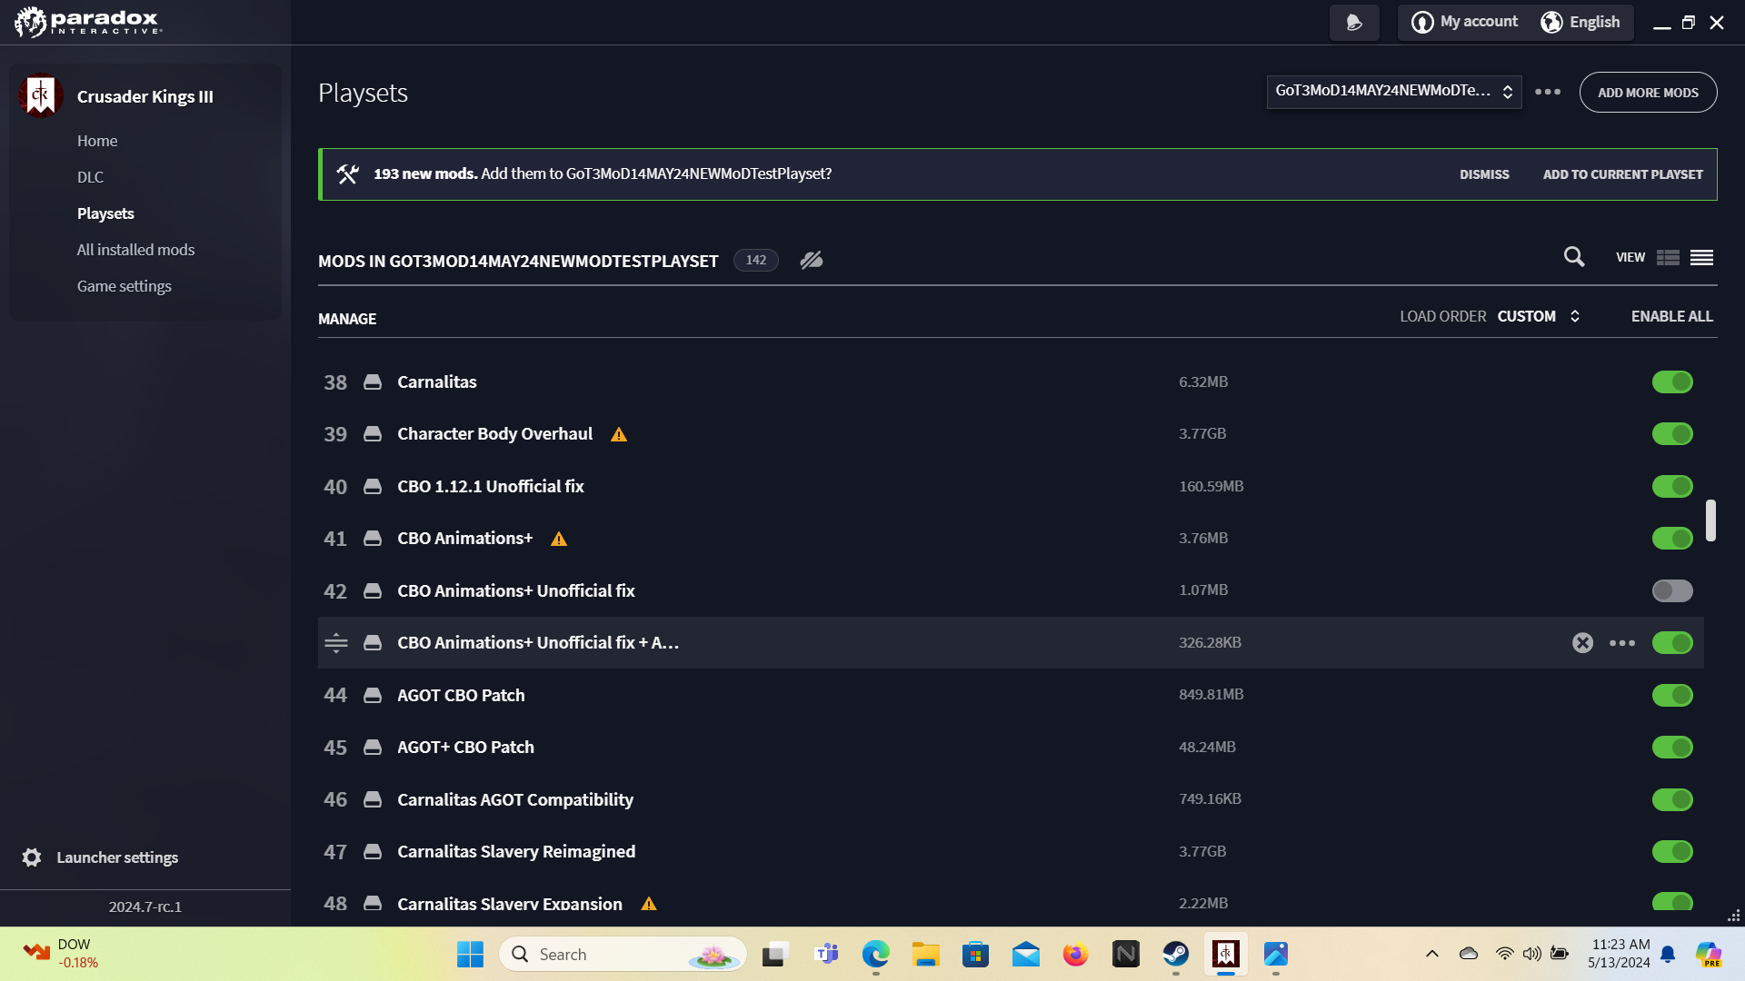The height and width of the screenshot is (981, 1745).
Task: Click ADD TO CURRENT PLAYSET
Action: point(1622,174)
